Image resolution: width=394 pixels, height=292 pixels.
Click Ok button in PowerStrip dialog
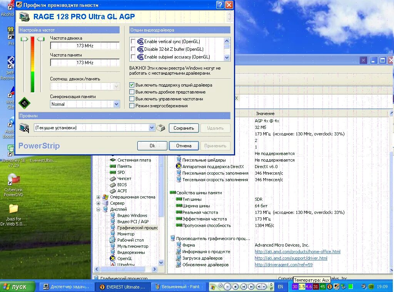tap(152, 146)
